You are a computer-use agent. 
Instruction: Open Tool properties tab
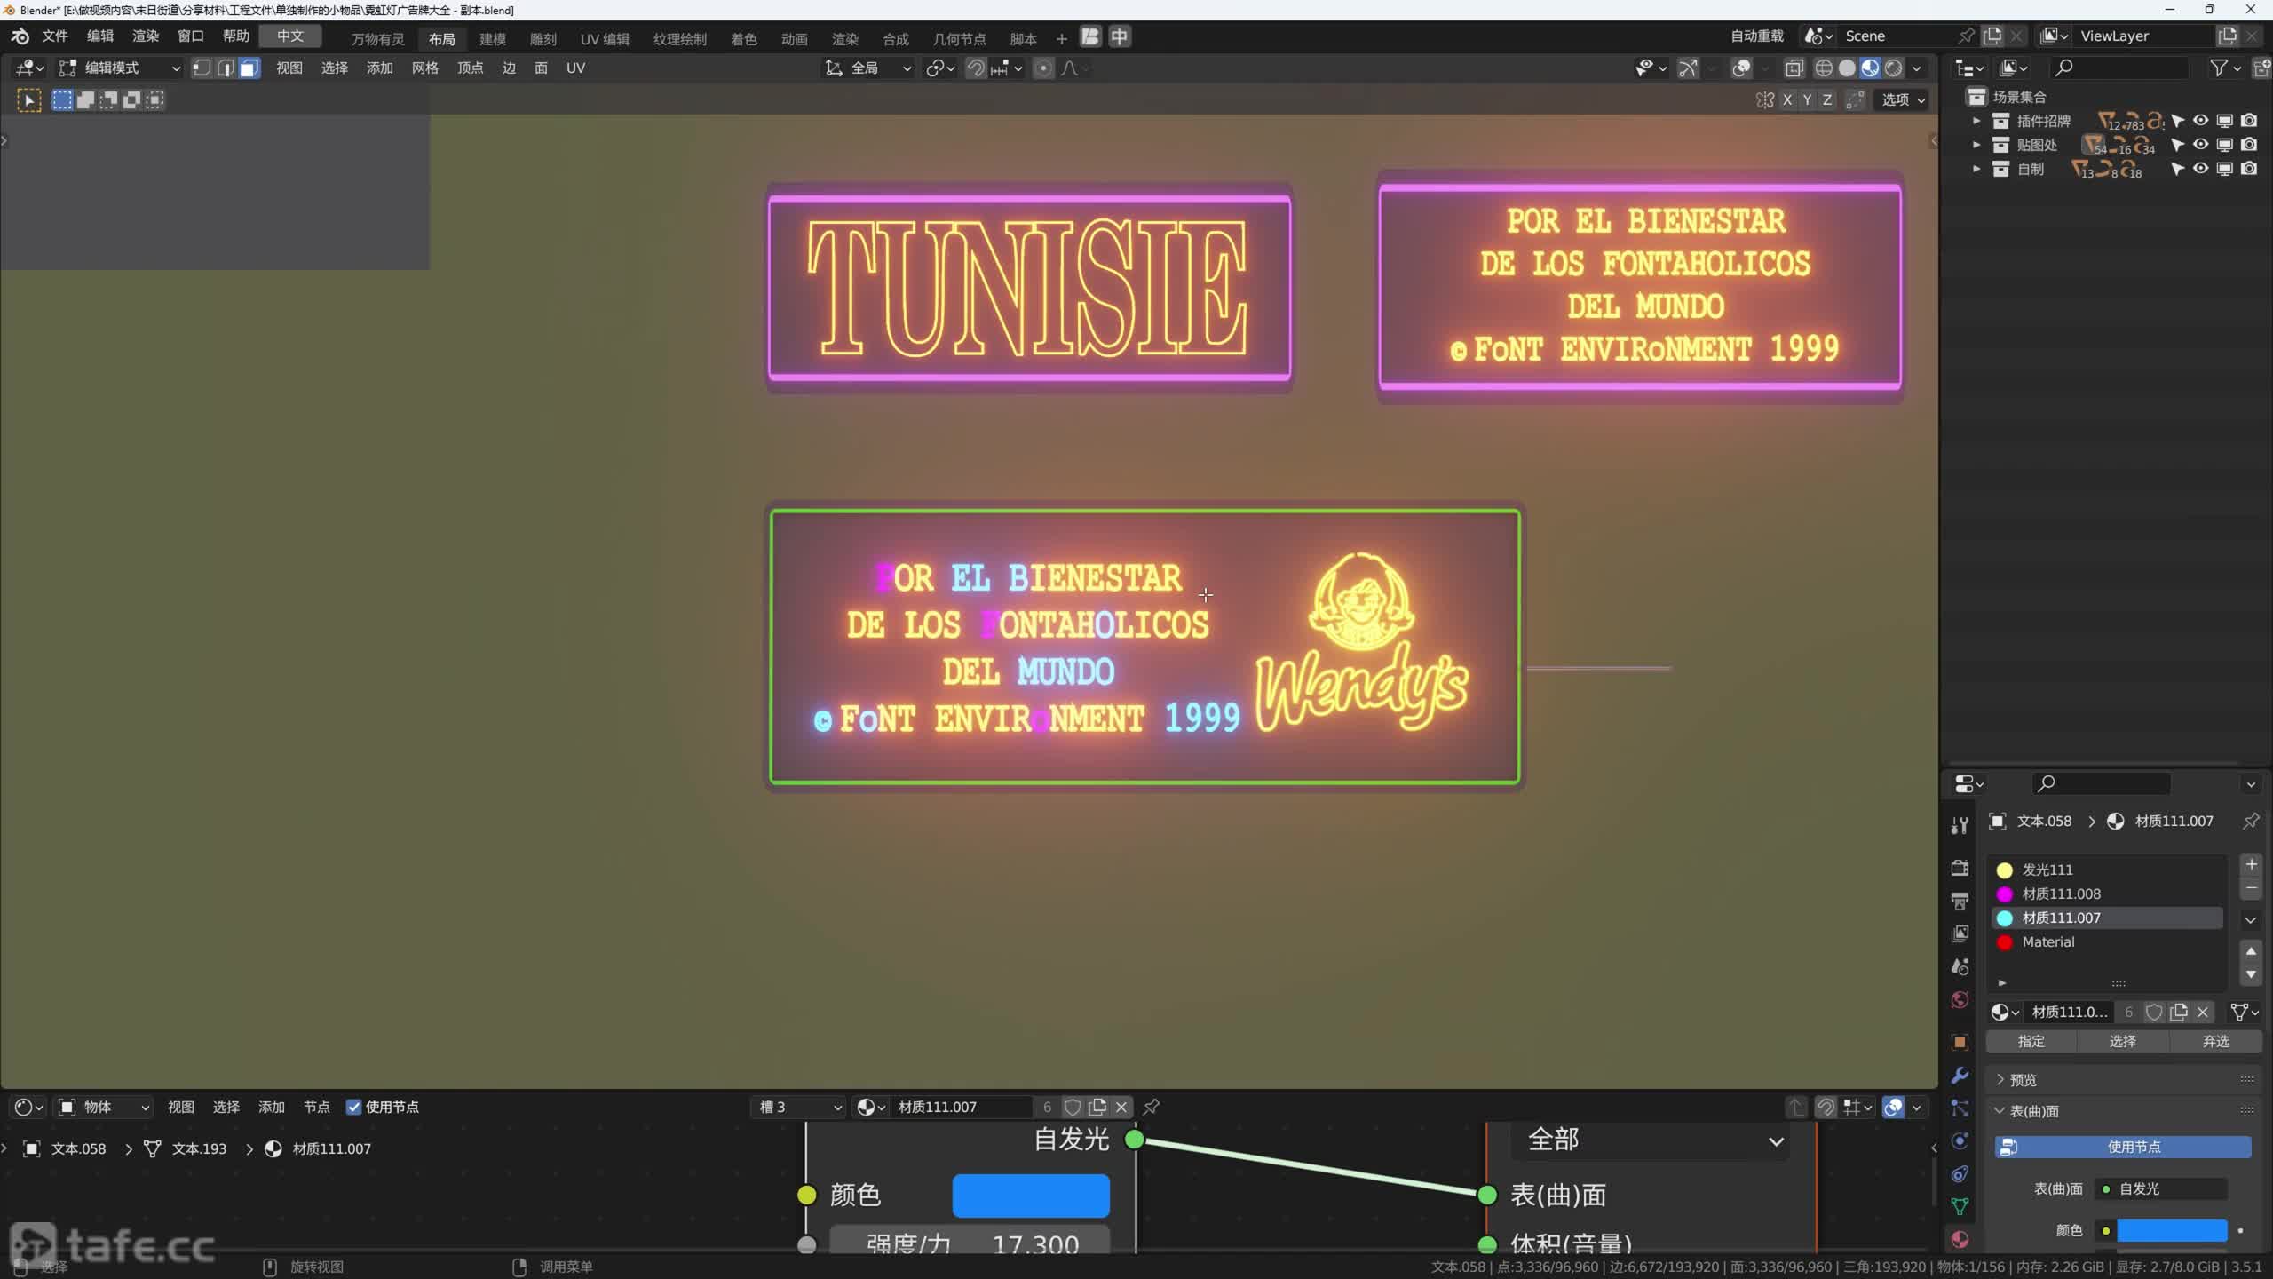(x=1960, y=825)
